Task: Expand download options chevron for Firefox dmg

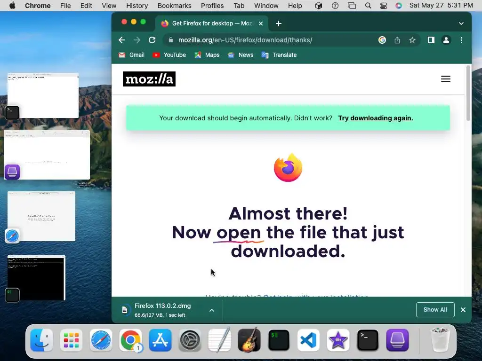Action: coord(212,310)
